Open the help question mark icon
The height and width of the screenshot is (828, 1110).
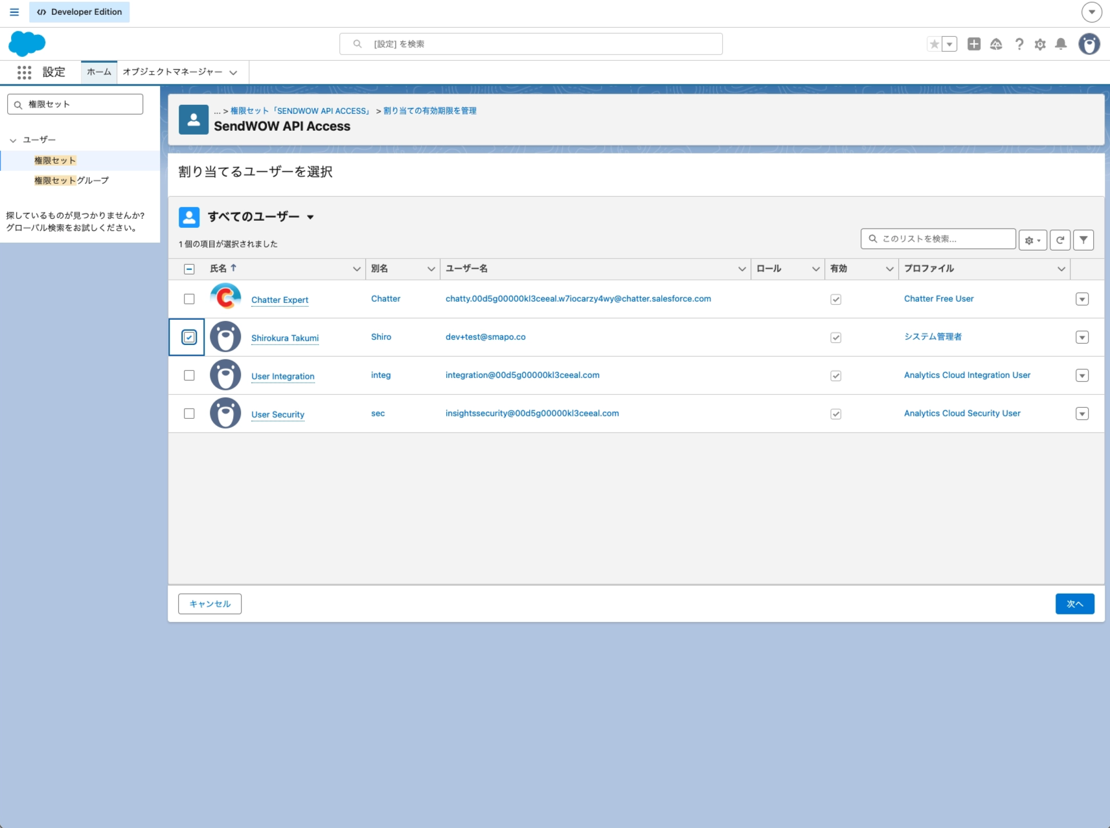1019,44
